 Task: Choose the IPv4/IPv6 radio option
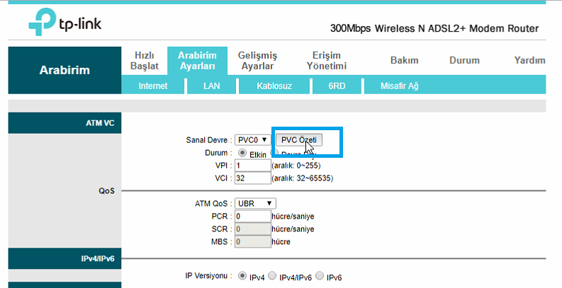[272, 276]
